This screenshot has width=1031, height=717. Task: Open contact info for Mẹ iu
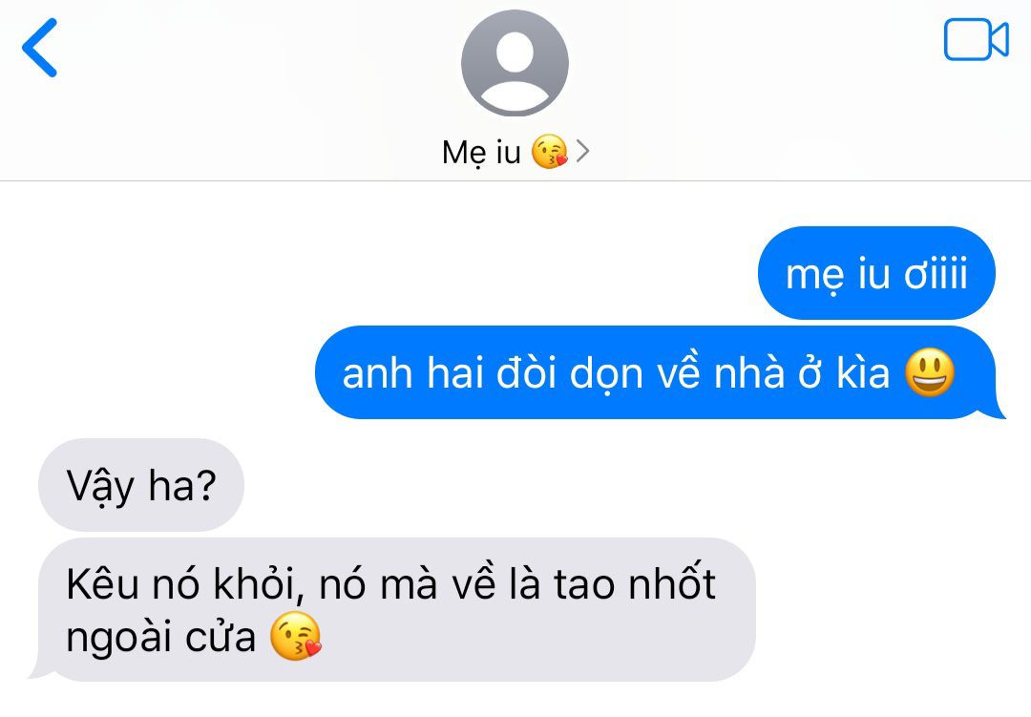(x=481, y=153)
